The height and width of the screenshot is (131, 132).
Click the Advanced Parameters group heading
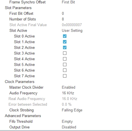click(x=23, y=116)
